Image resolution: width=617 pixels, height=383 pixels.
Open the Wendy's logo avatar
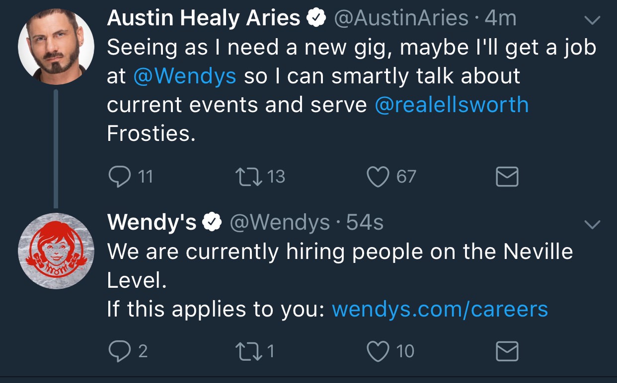coord(56,251)
